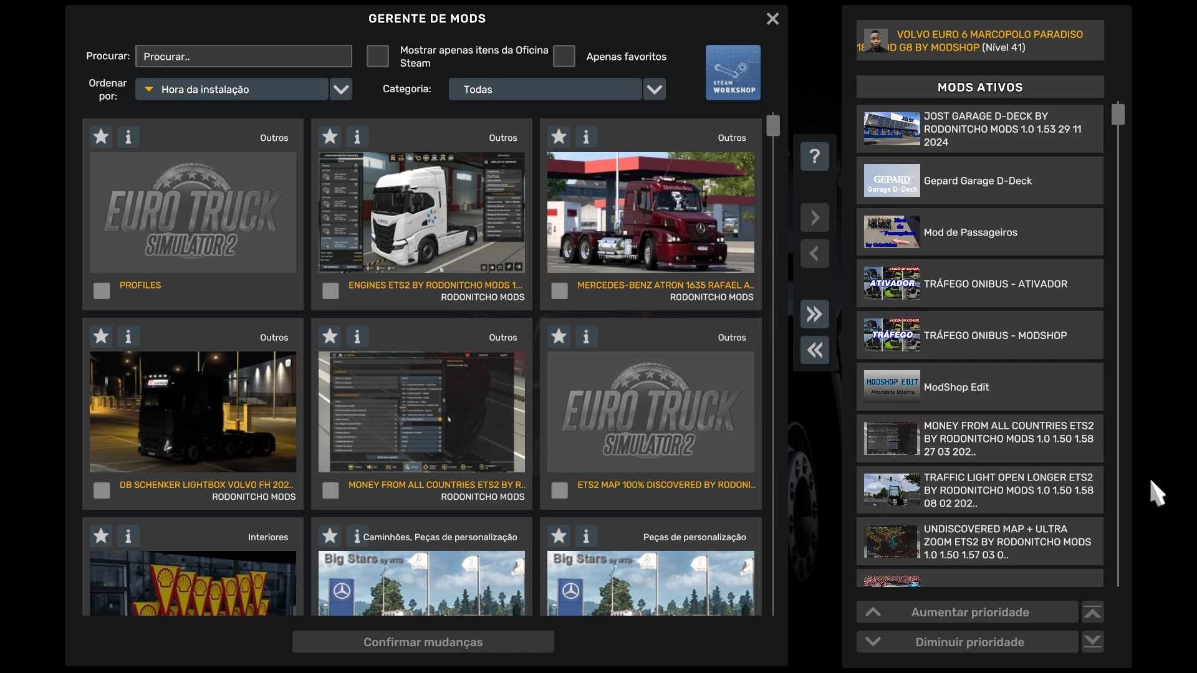Check the DB Schenker Lightbox Volvo mod box
The image size is (1197, 673).
[102, 490]
